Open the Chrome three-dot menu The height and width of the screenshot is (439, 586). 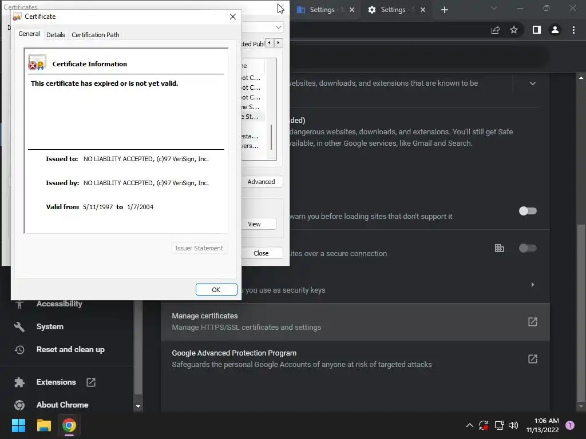(x=573, y=30)
